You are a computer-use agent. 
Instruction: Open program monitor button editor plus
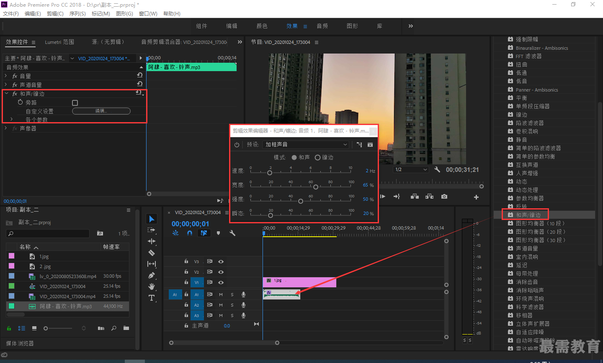pyautogui.click(x=476, y=197)
